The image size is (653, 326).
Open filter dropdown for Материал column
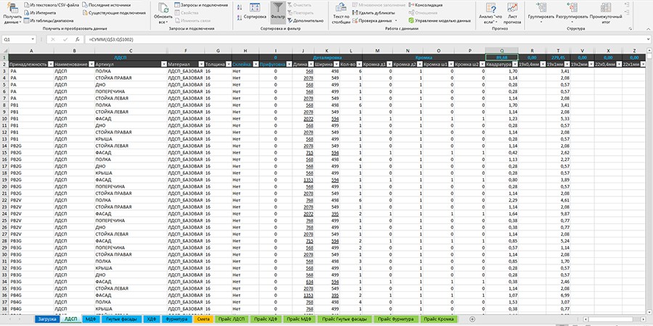point(201,64)
